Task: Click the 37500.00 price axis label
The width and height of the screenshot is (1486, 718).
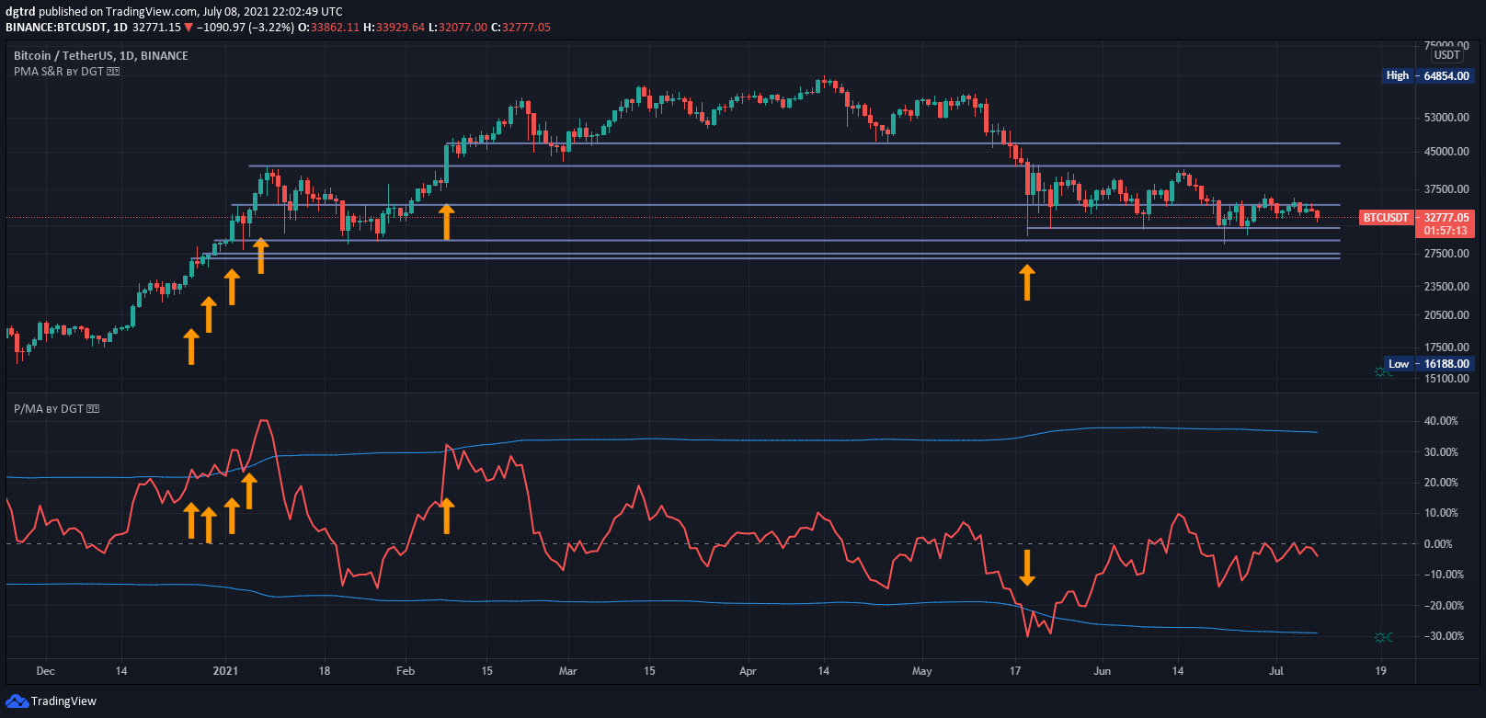Action: tap(1446, 189)
